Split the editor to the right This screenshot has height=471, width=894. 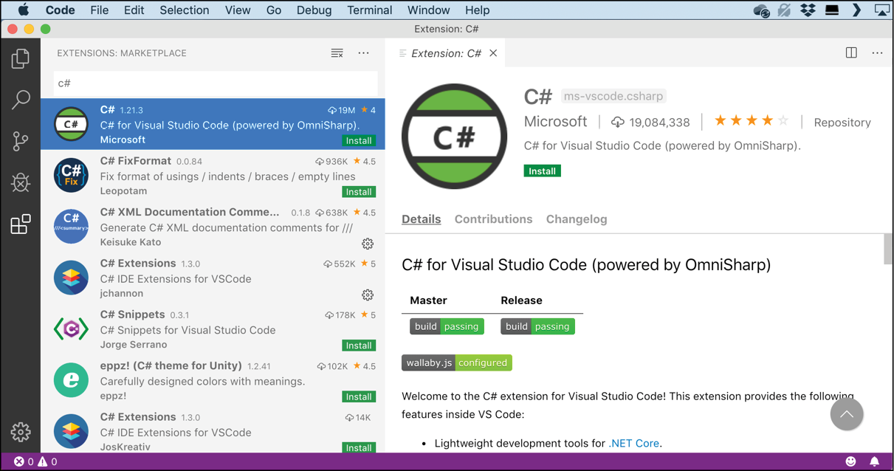pyautogui.click(x=851, y=53)
